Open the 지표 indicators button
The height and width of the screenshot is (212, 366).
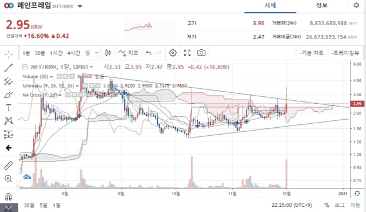coord(128,53)
